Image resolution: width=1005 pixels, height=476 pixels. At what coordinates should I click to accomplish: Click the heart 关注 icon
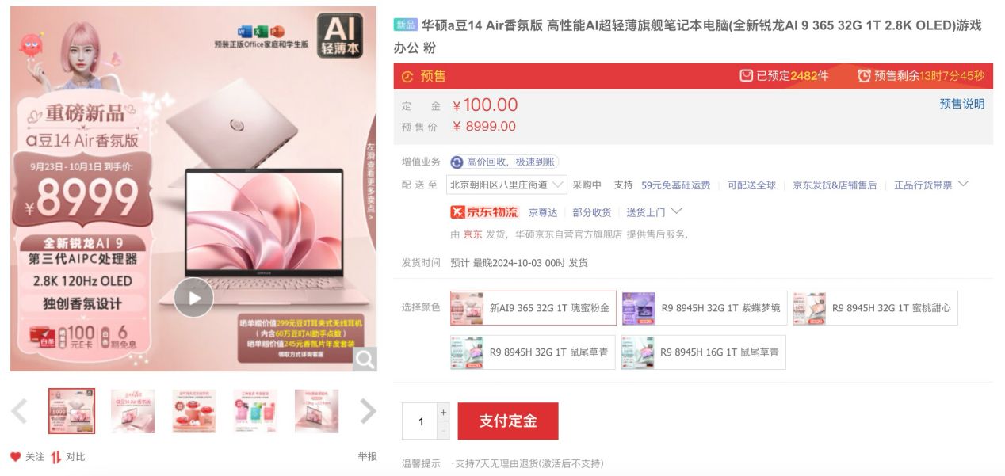(15, 457)
